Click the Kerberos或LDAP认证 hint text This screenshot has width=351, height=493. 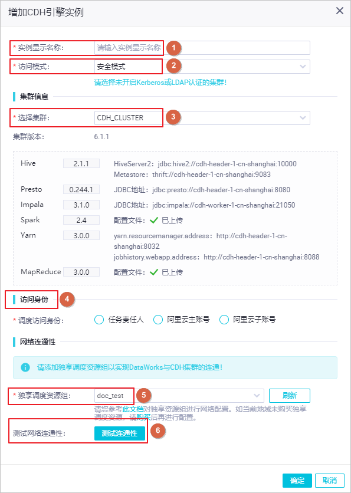(x=160, y=83)
